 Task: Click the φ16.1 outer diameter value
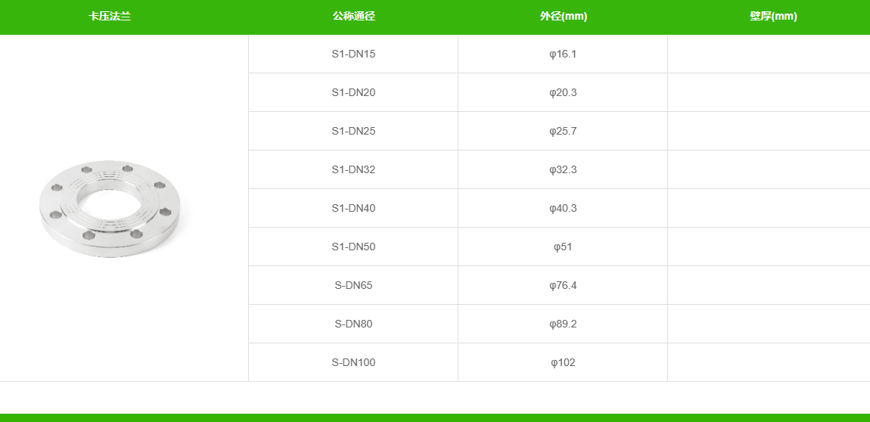pyautogui.click(x=563, y=54)
